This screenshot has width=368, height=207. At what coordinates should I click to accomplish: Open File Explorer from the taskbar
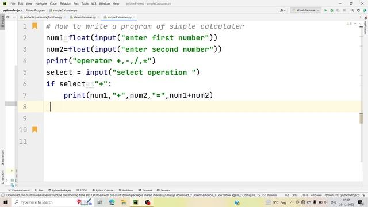[124, 202]
